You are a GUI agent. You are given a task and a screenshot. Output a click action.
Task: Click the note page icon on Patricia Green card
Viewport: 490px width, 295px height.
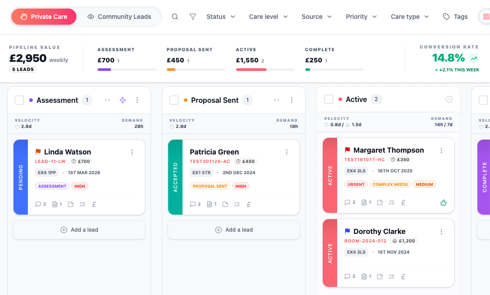[225, 204]
